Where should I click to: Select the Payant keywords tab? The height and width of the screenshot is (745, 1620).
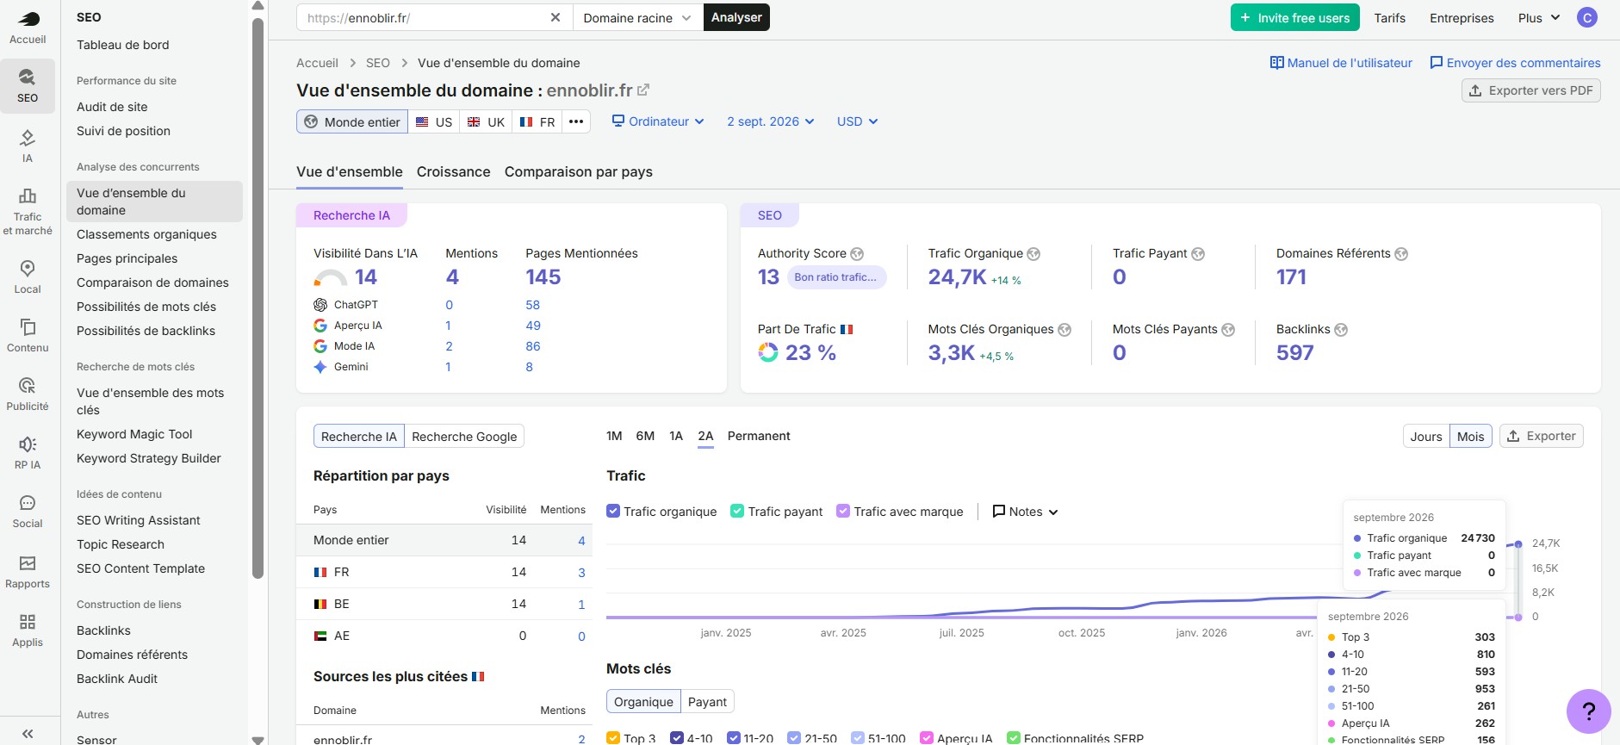click(707, 702)
